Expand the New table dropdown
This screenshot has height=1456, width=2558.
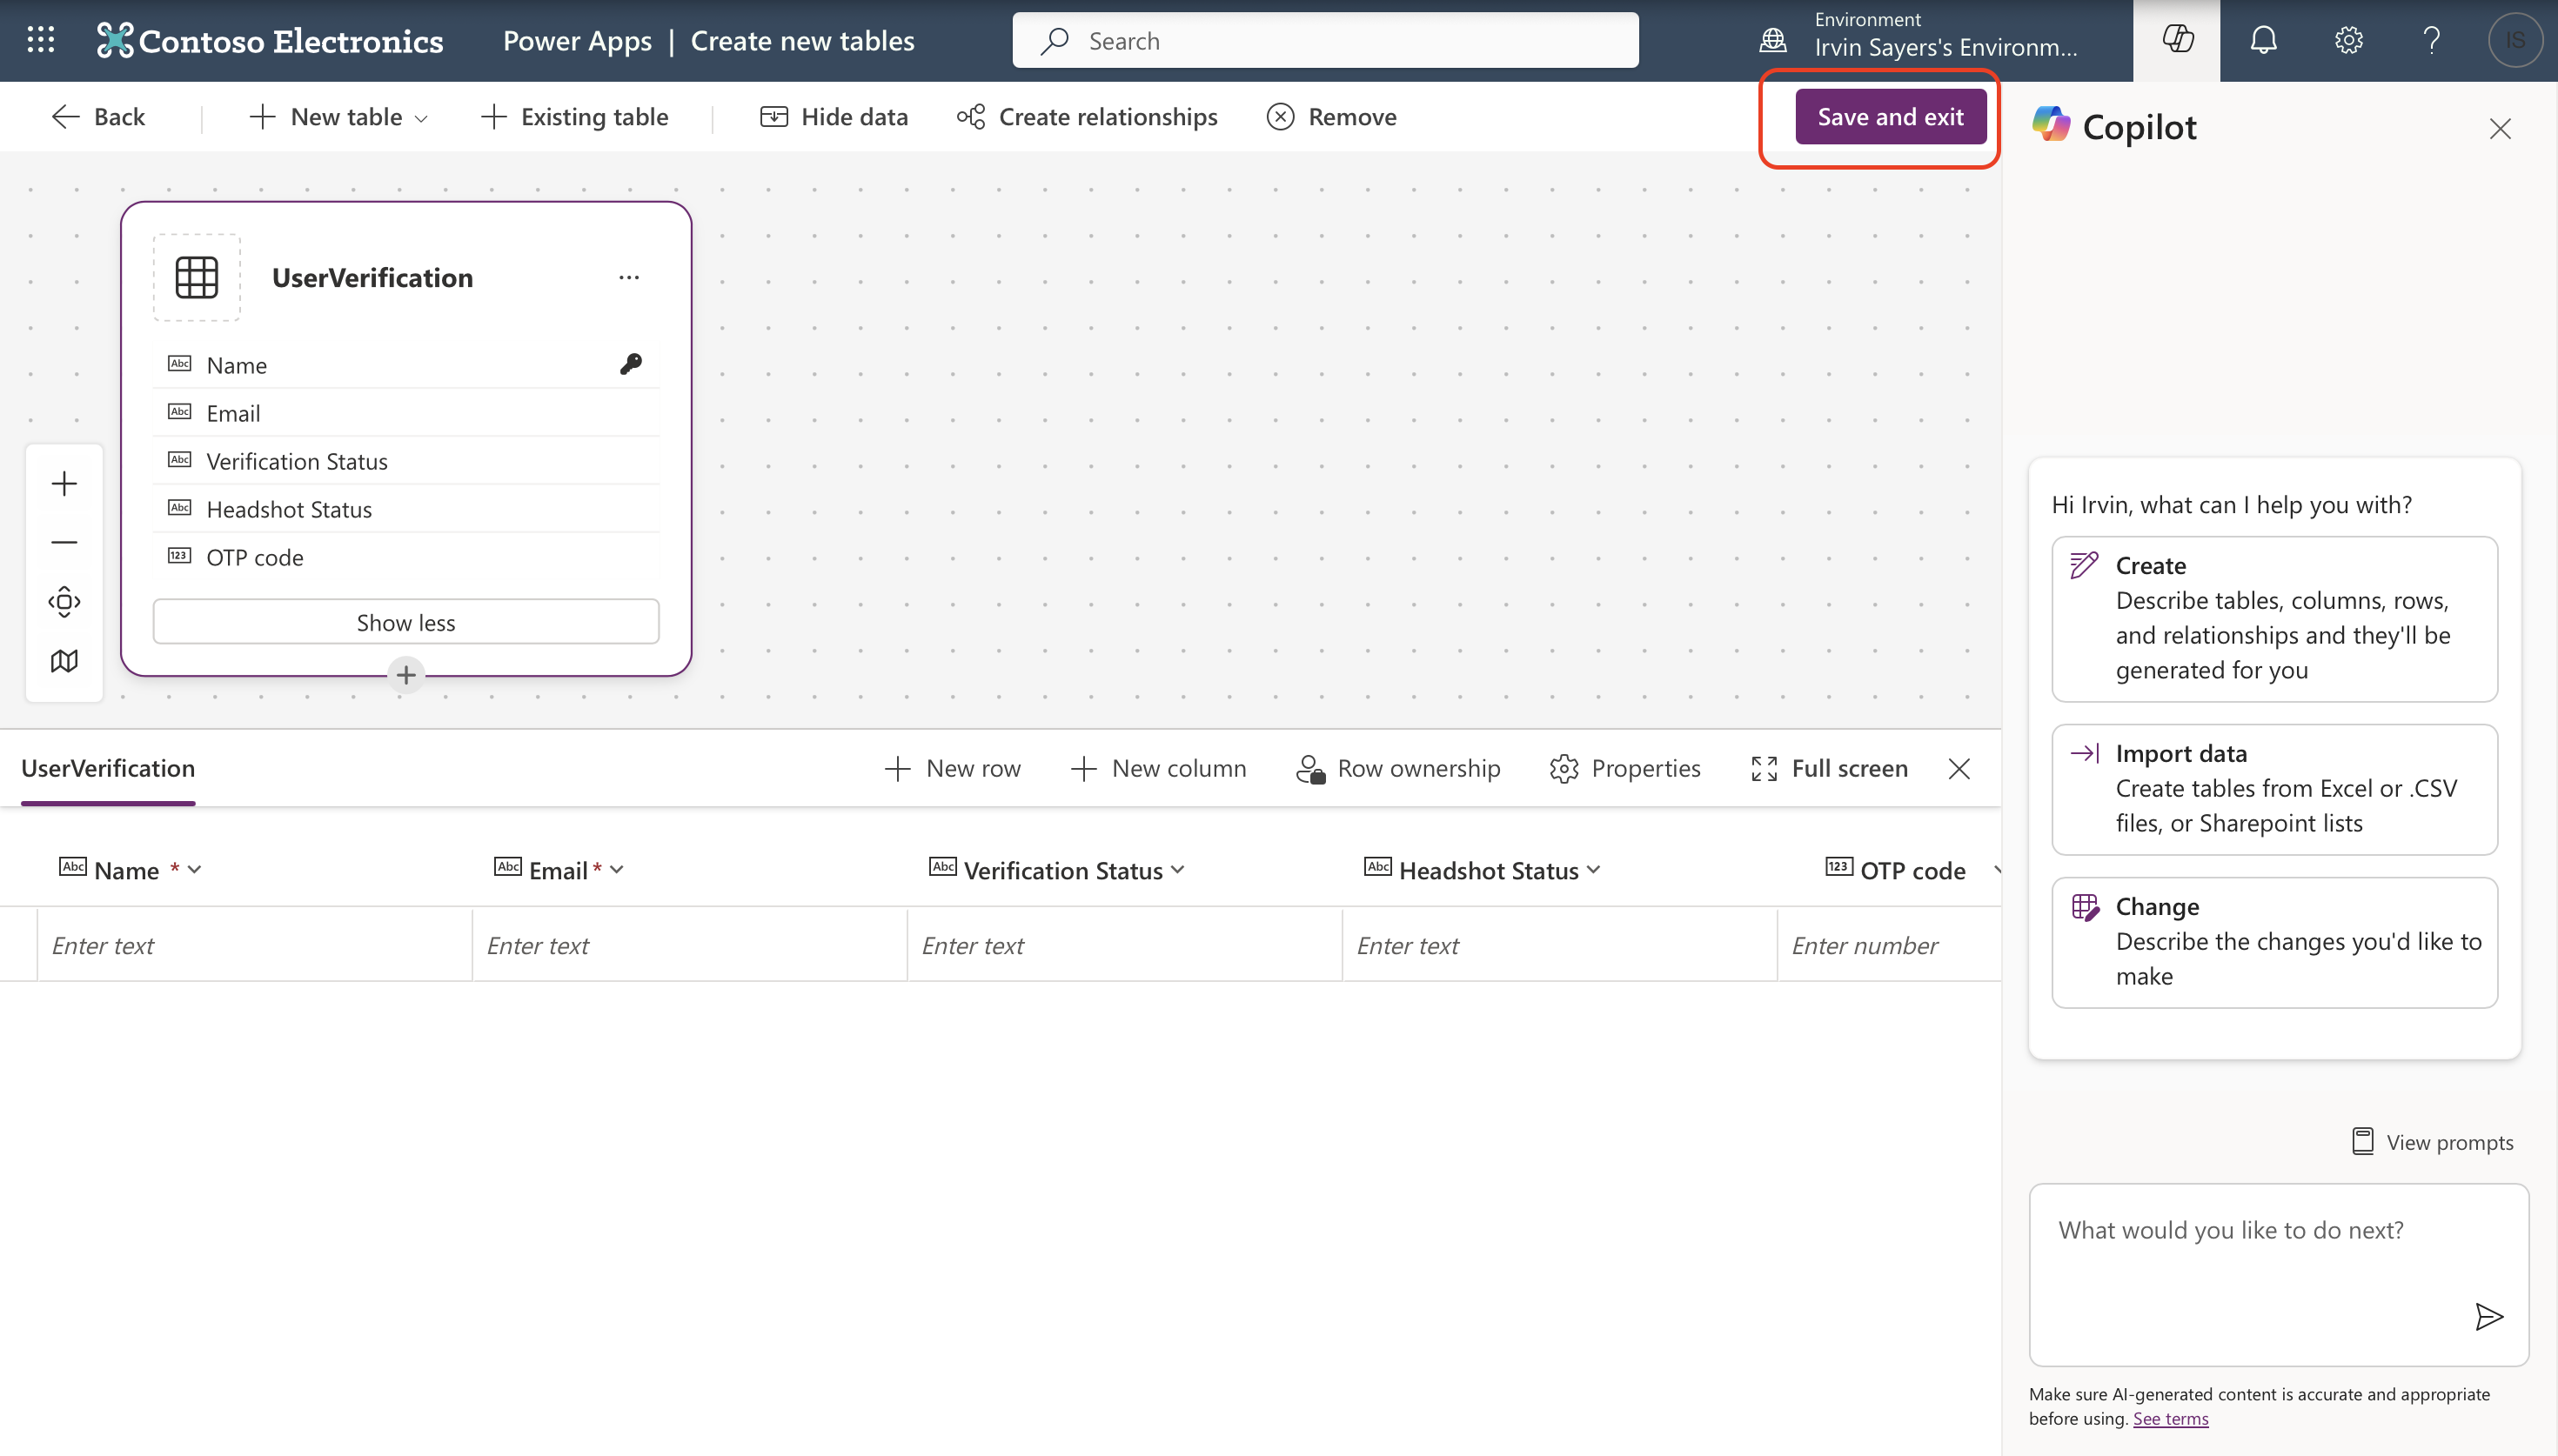pos(421,117)
